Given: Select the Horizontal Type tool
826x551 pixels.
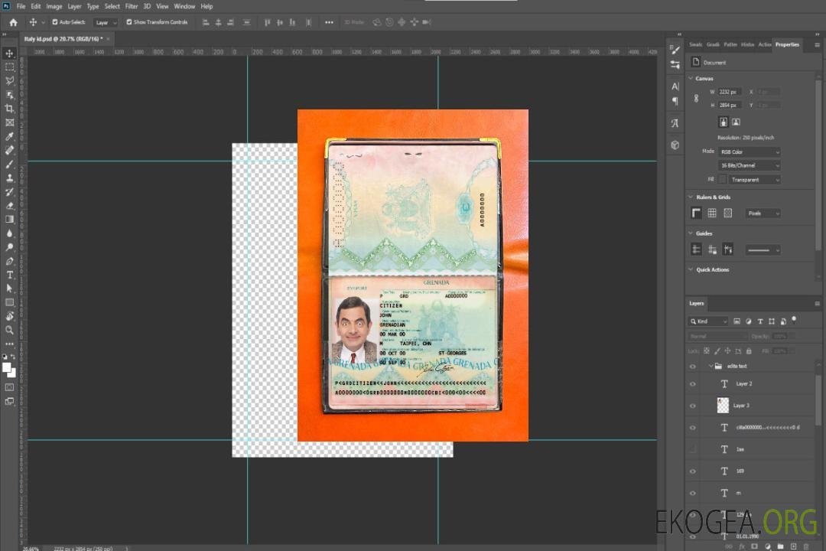Looking at the screenshot, I should (9, 275).
